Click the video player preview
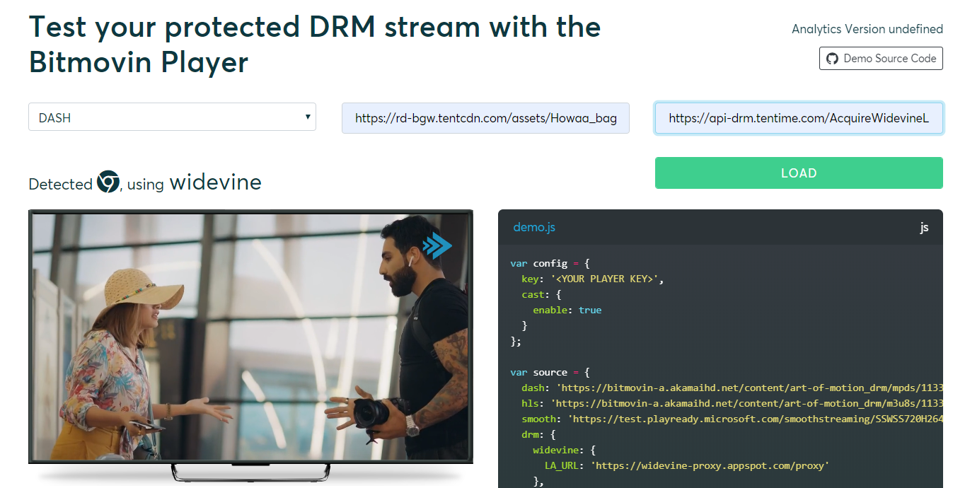953x488 pixels. pyautogui.click(x=250, y=337)
